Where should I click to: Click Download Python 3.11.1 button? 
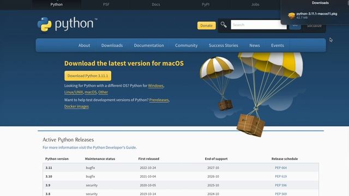tap(88, 76)
